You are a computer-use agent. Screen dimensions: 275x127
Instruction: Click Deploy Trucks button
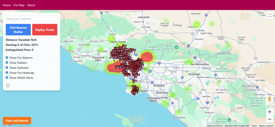(45, 30)
